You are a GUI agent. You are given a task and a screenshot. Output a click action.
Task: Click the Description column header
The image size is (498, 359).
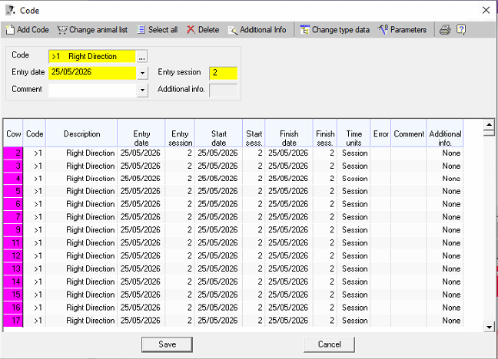point(82,133)
